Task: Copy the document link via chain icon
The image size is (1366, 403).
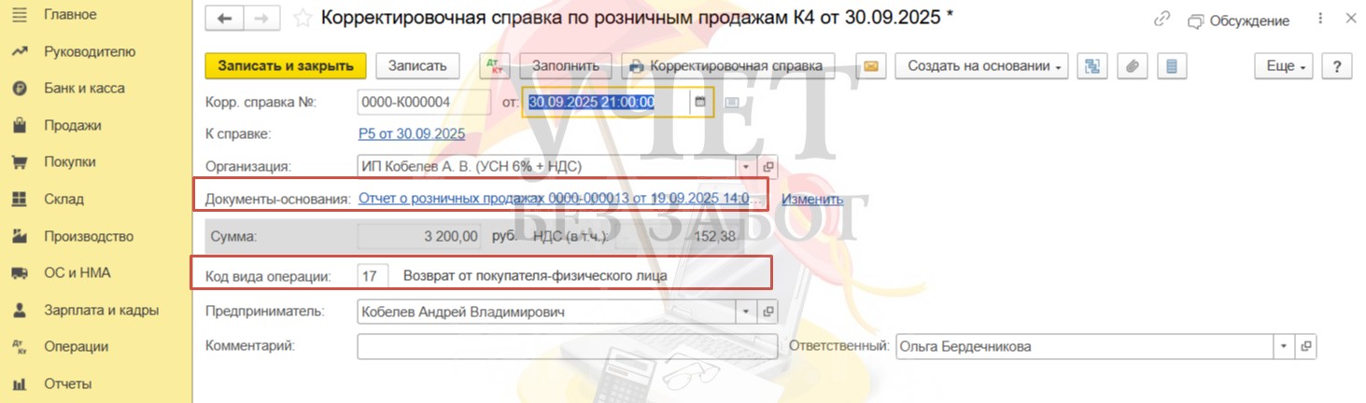Action: pos(1162,20)
